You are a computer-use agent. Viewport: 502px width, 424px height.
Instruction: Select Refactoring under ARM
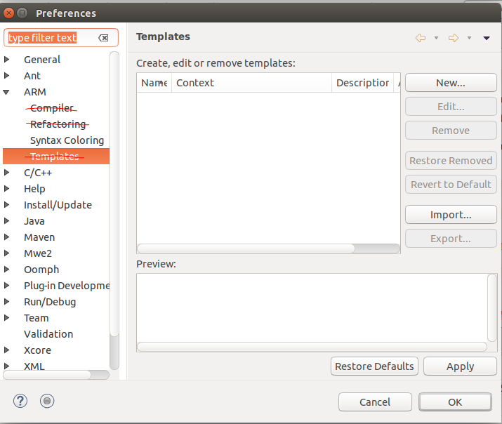(x=58, y=124)
